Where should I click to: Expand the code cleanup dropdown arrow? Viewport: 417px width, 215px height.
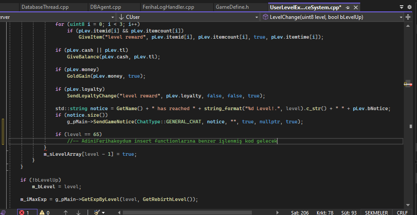(103, 213)
